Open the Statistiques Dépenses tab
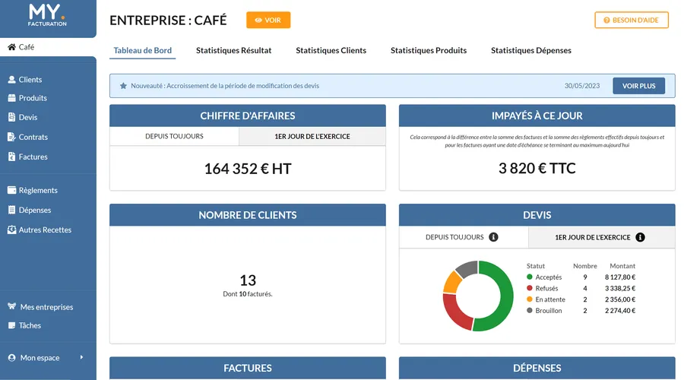The height and width of the screenshot is (380, 684). click(x=530, y=51)
